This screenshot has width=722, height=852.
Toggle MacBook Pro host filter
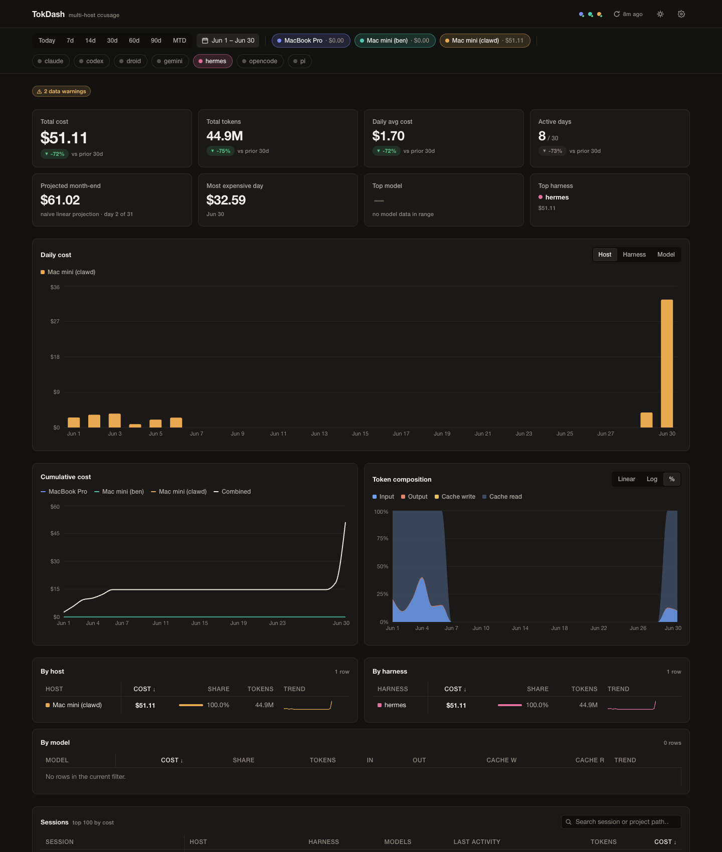[311, 41]
